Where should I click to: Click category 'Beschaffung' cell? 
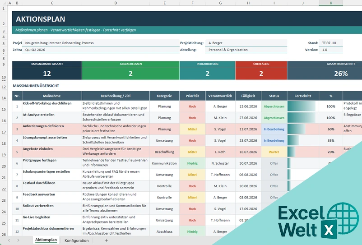pos(164,152)
